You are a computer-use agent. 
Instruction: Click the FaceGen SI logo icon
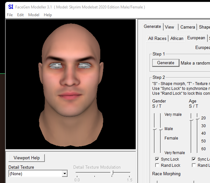click(x=11, y=7)
